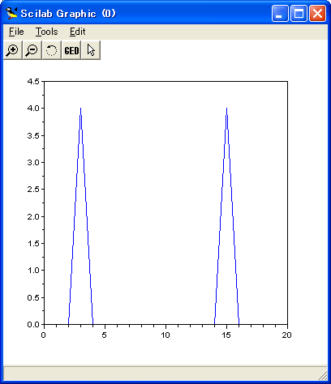
Task: Maximize the Scilab Graphic window
Action: coord(299,13)
